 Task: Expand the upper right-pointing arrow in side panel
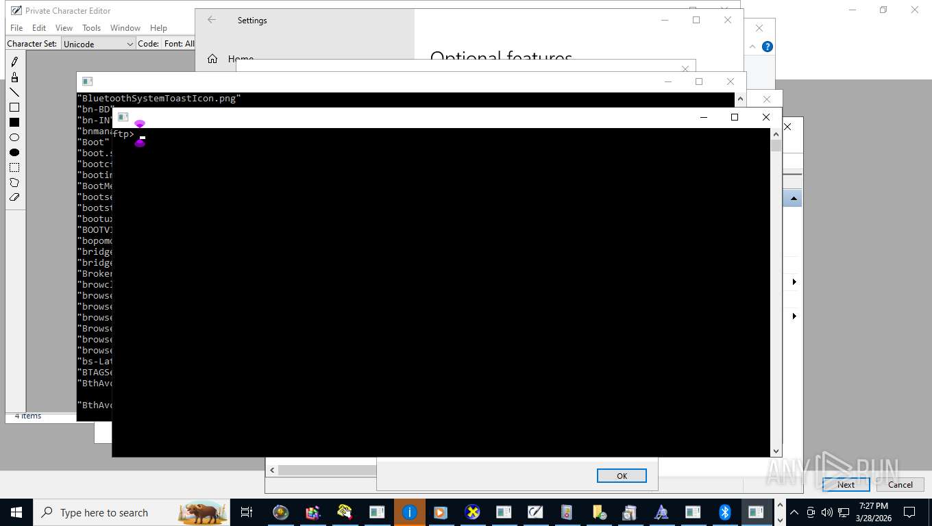794,282
